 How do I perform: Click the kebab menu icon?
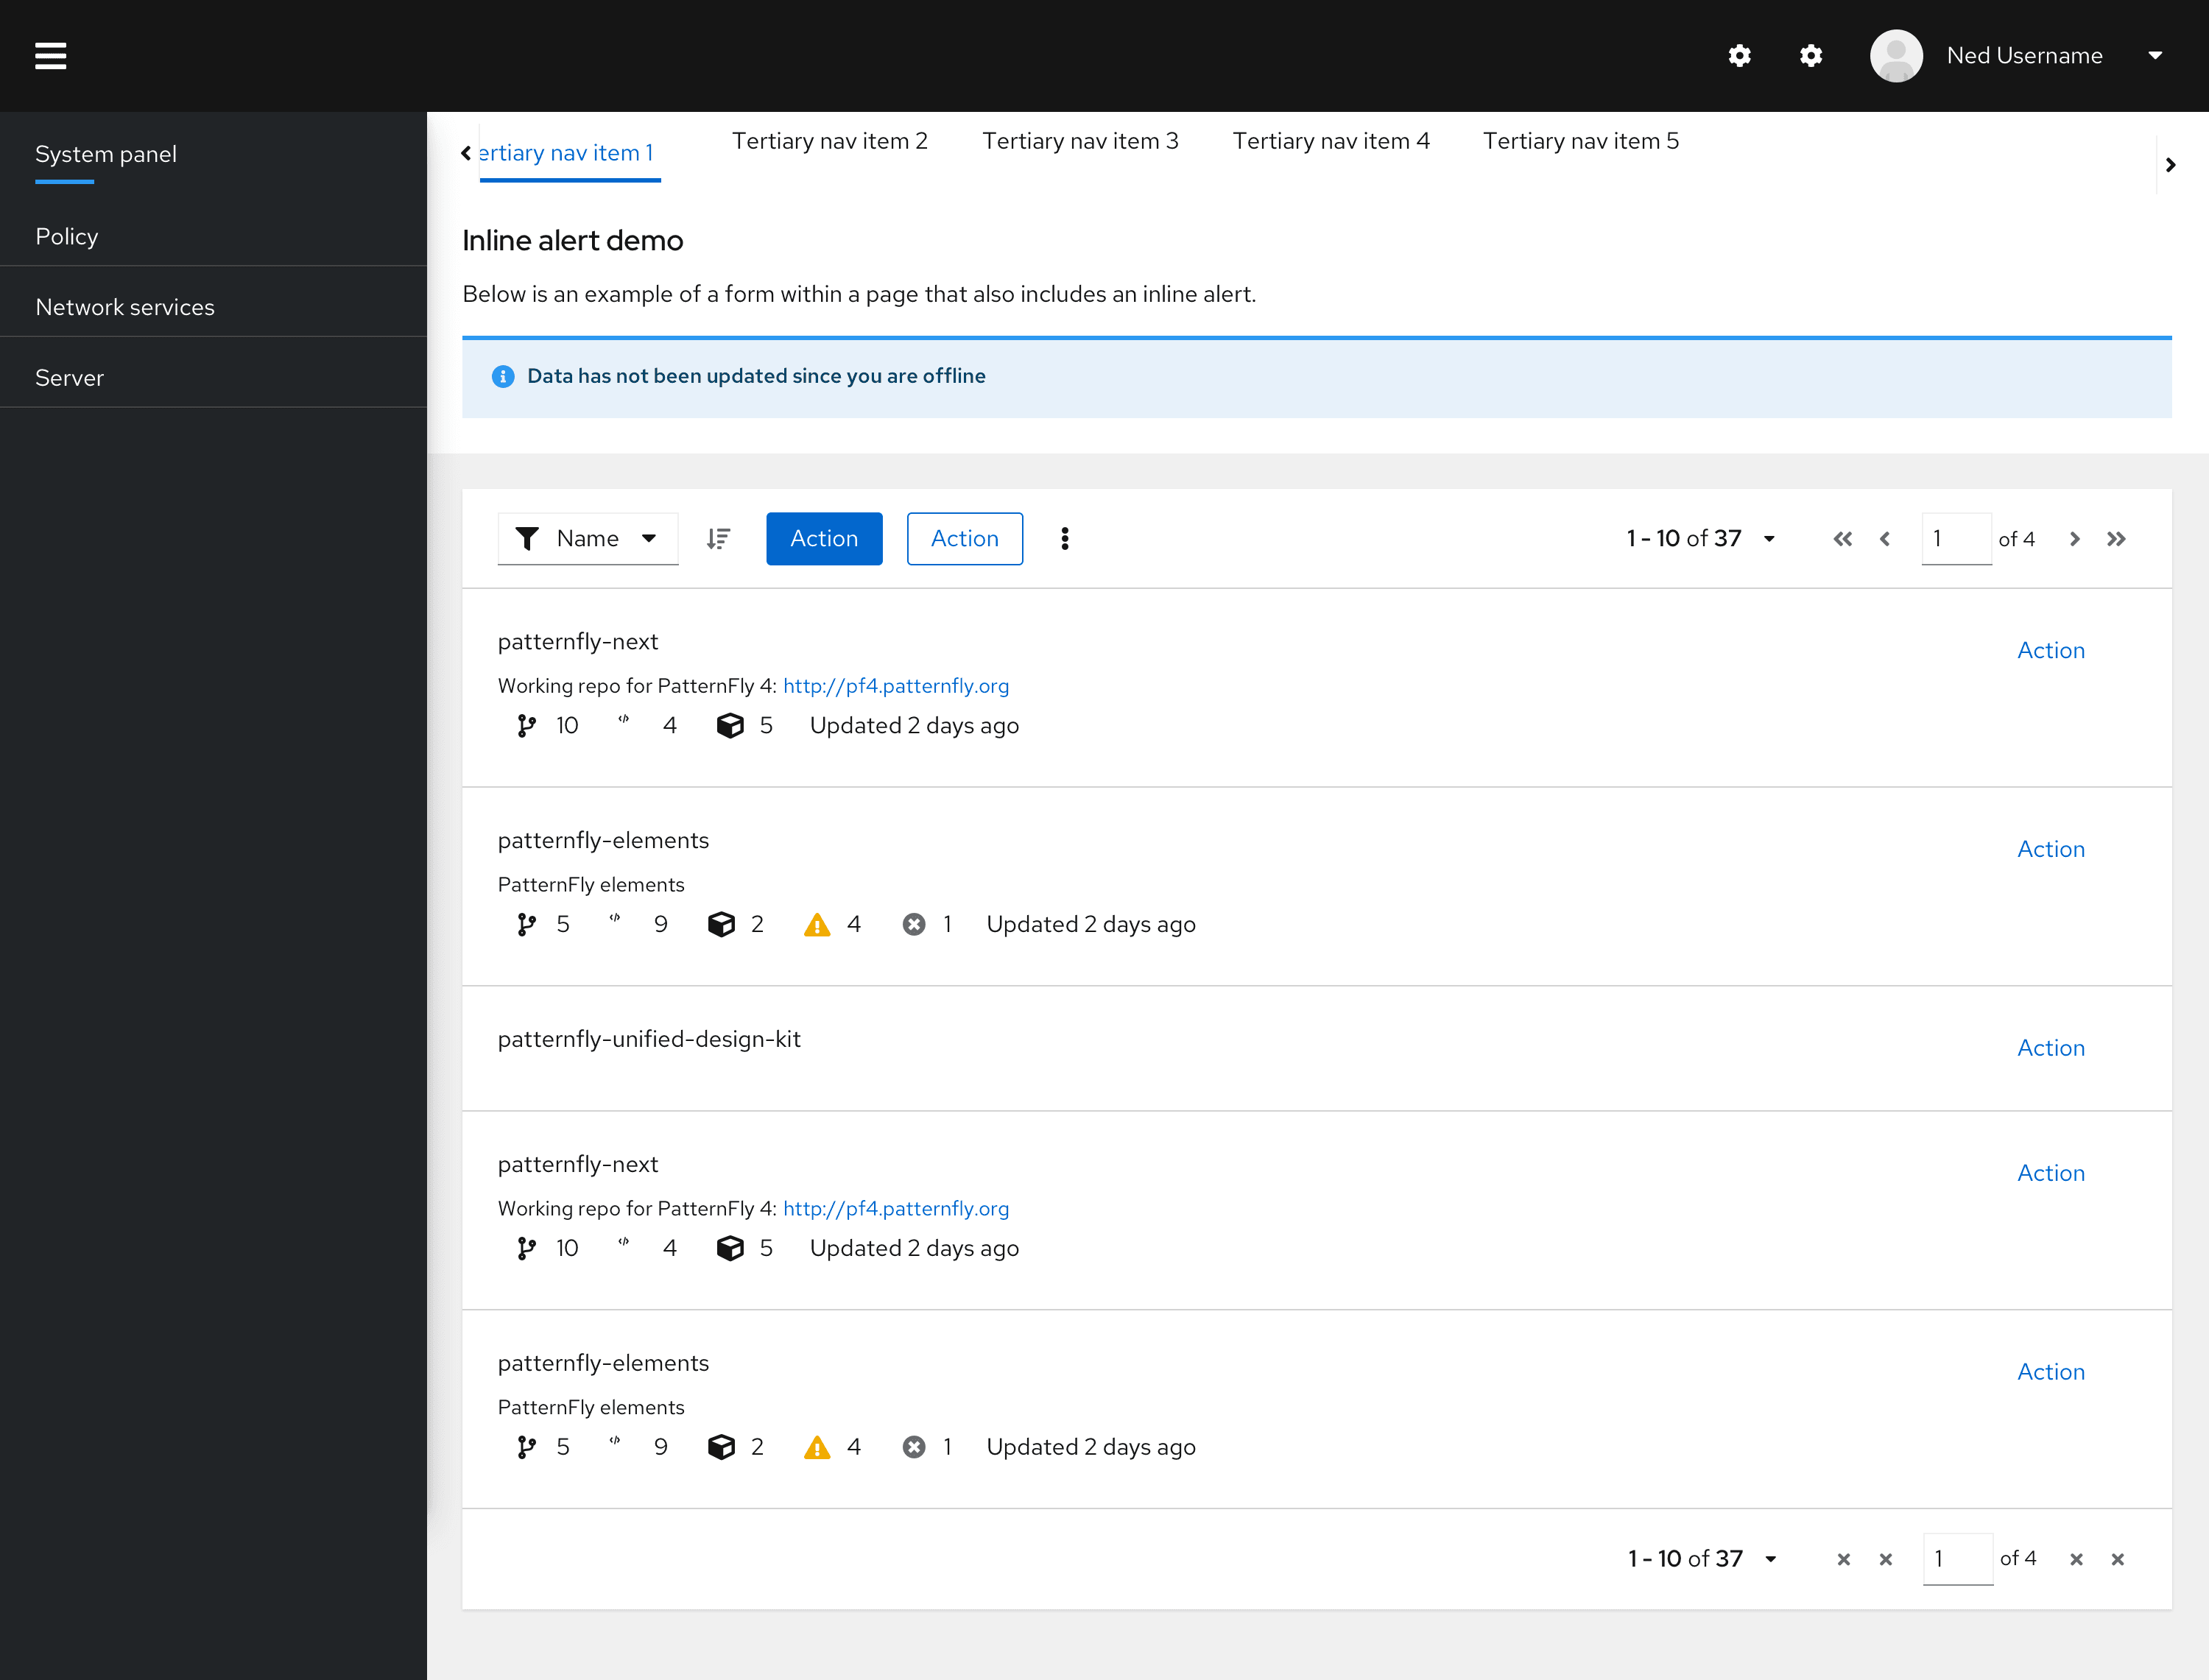point(1064,538)
